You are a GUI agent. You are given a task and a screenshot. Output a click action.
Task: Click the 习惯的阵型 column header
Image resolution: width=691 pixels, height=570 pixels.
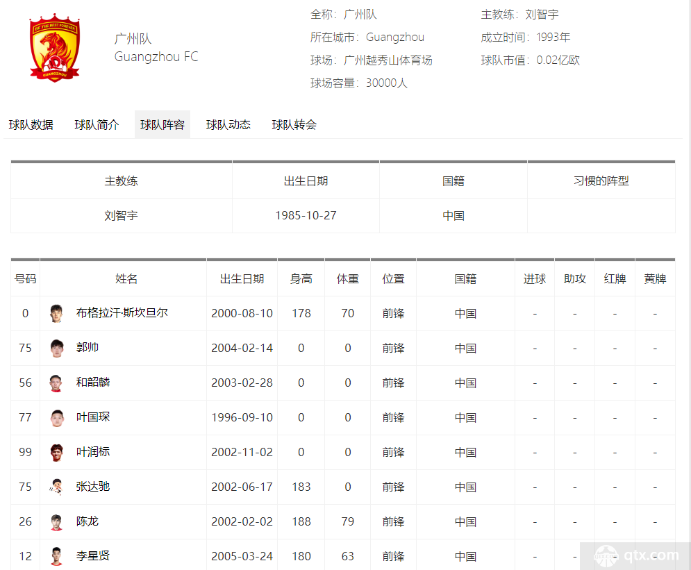click(601, 181)
